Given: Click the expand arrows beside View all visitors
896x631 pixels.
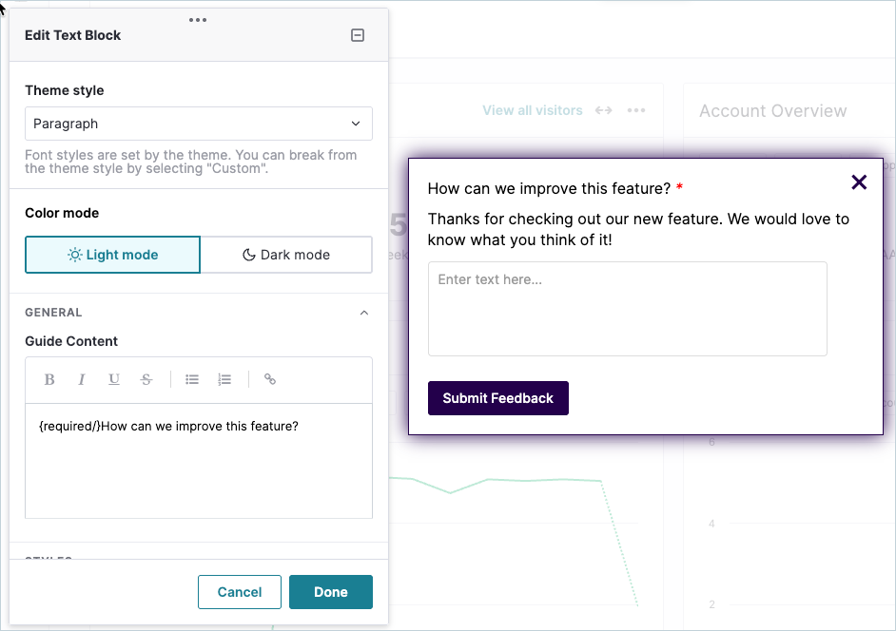Looking at the screenshot, I should (603, 110).
